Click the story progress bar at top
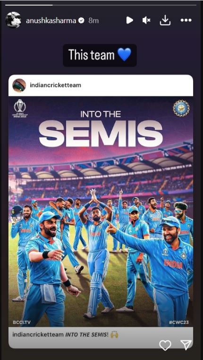203x360 pixels. [x=101, y=5]
